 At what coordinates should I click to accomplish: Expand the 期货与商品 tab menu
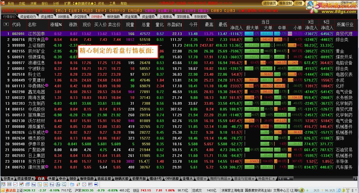pyautogui.click(x=221, y=178)
